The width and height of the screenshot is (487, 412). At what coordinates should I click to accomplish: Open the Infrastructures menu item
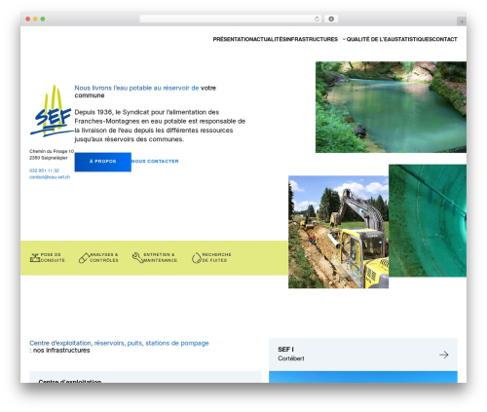(312, 39)
